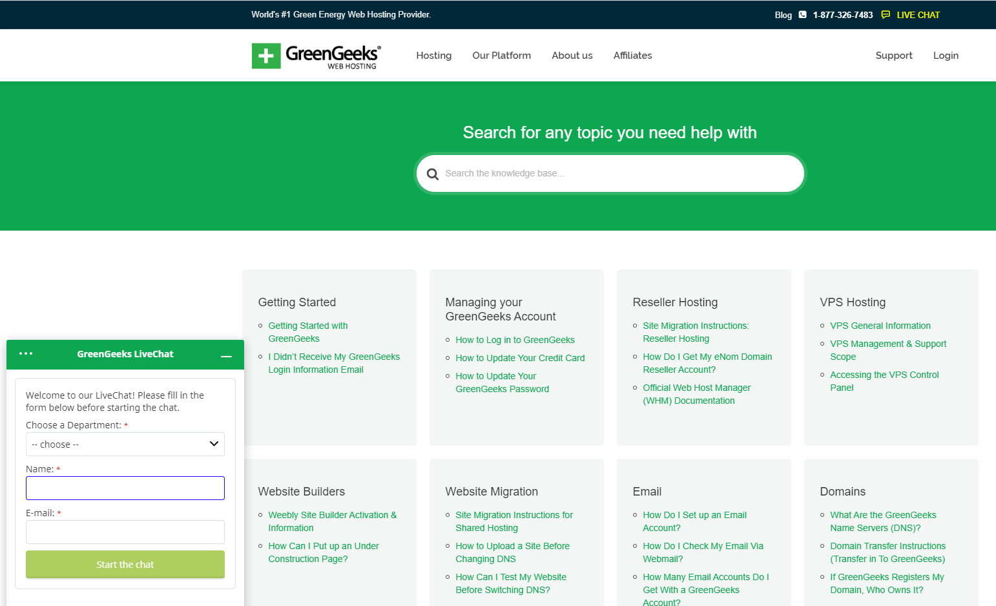Open the Our Platform menu
This screenshot has height=606, width=996.
(x=501, y=56)
